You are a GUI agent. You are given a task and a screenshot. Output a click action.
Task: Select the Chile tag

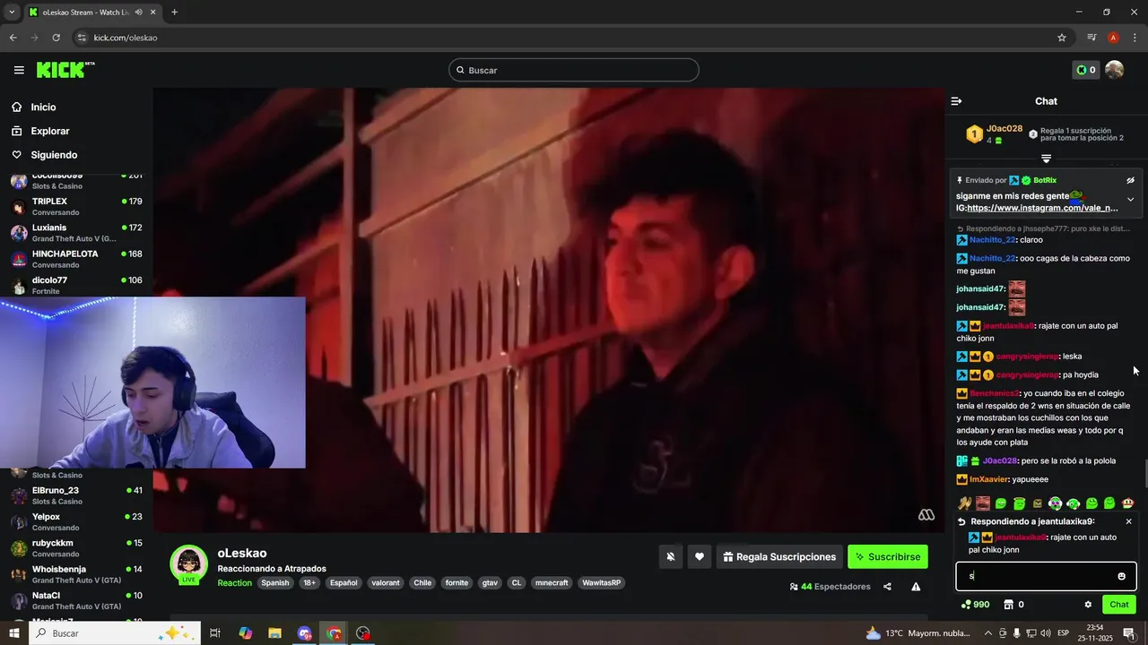(x=422, y=583)
